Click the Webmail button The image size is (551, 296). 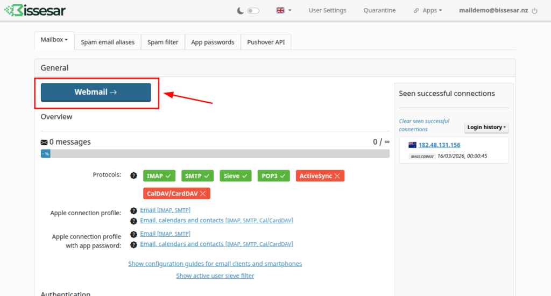tap(96, 92)
